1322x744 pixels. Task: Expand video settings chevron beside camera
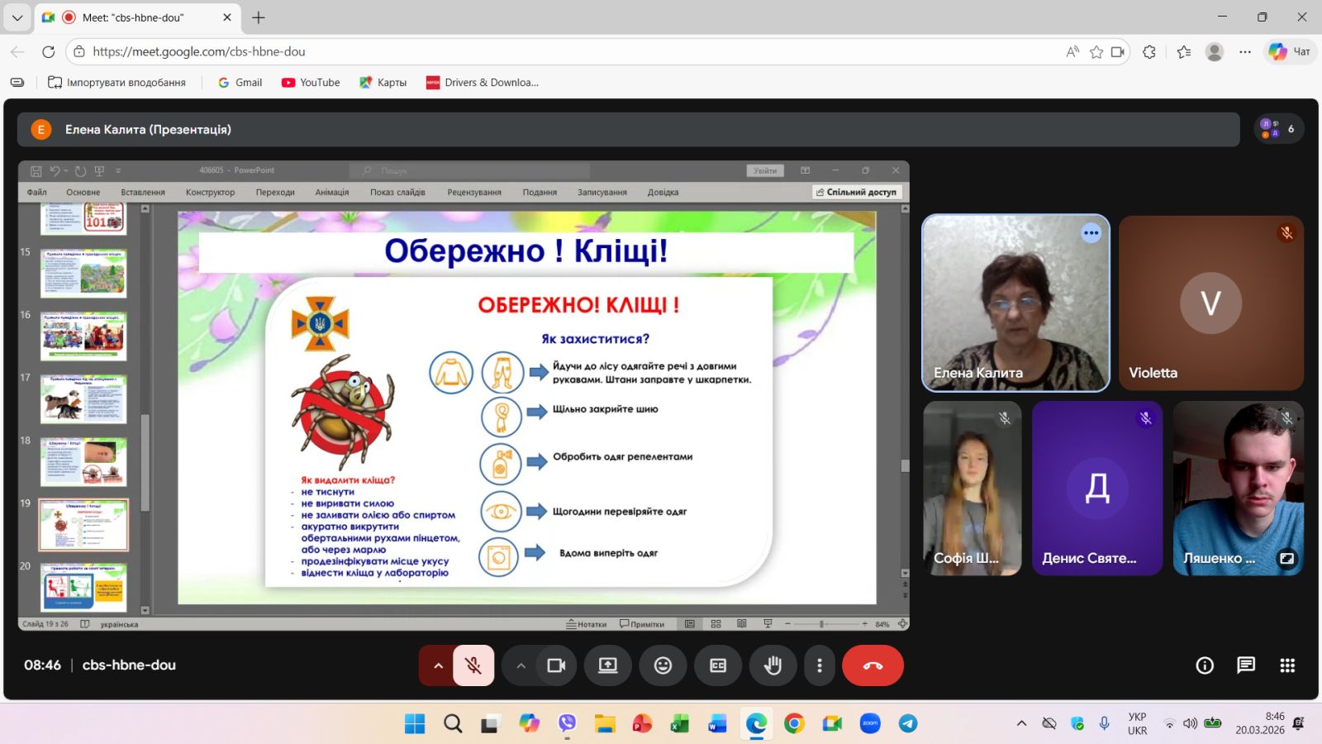coord(521,665)
